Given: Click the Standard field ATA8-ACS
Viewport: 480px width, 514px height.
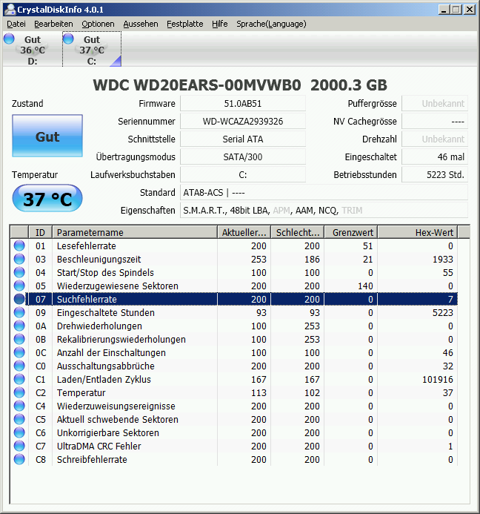Looking at the screenshot, I should tap(324, 192).
